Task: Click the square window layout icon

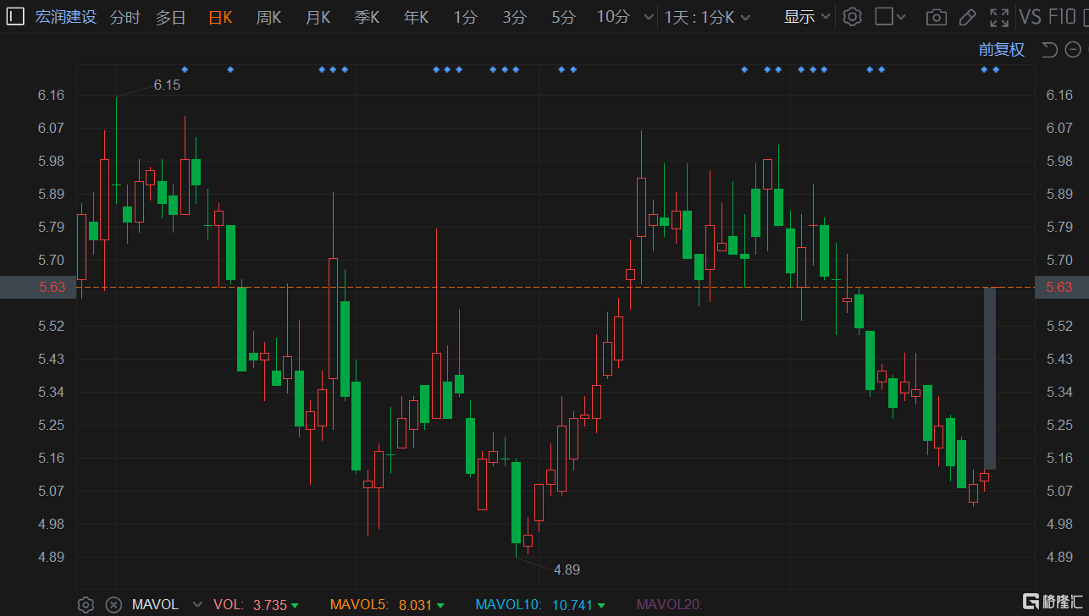Action: coord(883,17)
